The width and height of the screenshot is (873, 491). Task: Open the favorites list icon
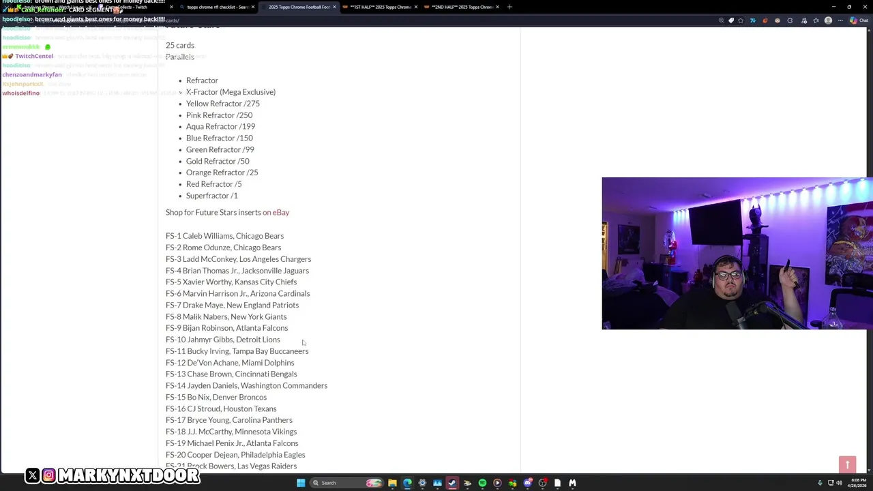(x=816, y=20)
